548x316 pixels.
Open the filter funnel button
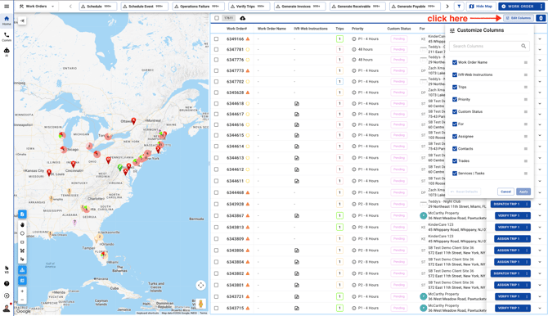pyautogui.click(x=459, y=7)
